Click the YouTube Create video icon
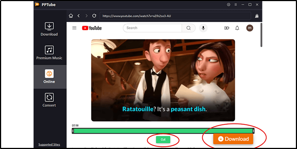297x149 pixels. (227, 28)
